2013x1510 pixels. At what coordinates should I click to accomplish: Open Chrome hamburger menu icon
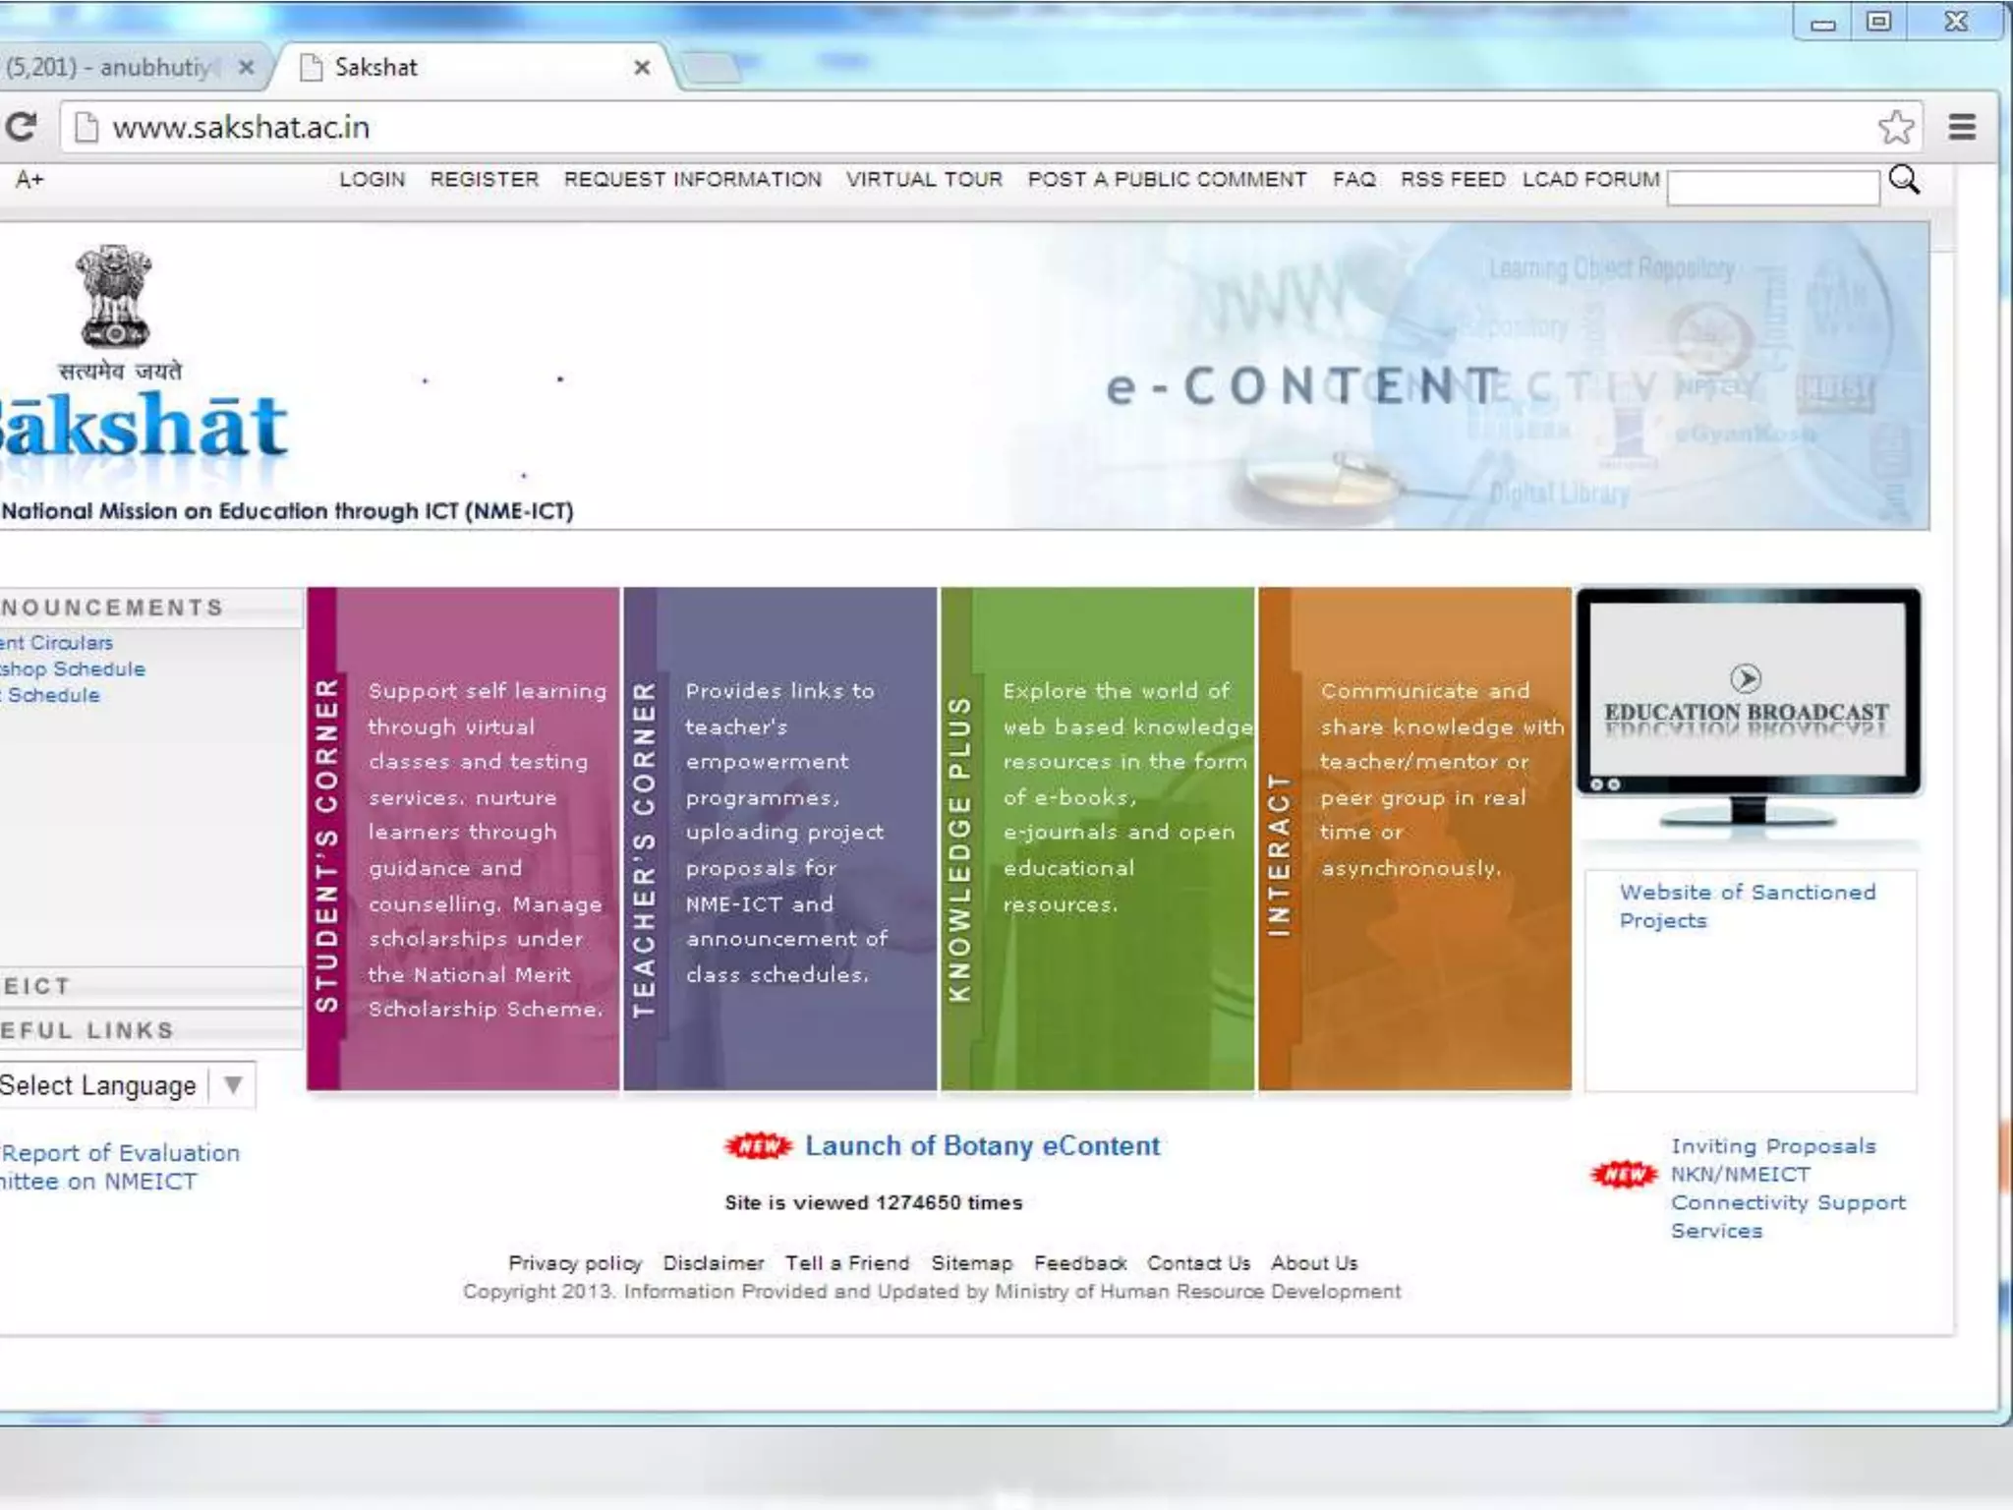coord(1962,127)
